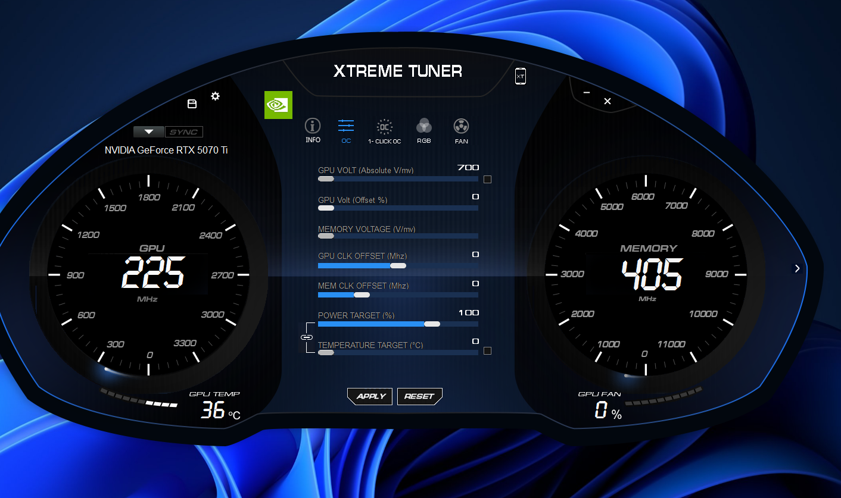The width and height of the screenshot is (841, 498).
Task: Open the FAN tab
Action: 462,131
